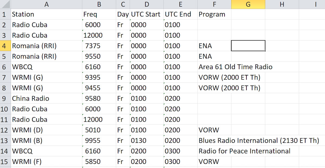Select column A header

click(x=46, y=4)
